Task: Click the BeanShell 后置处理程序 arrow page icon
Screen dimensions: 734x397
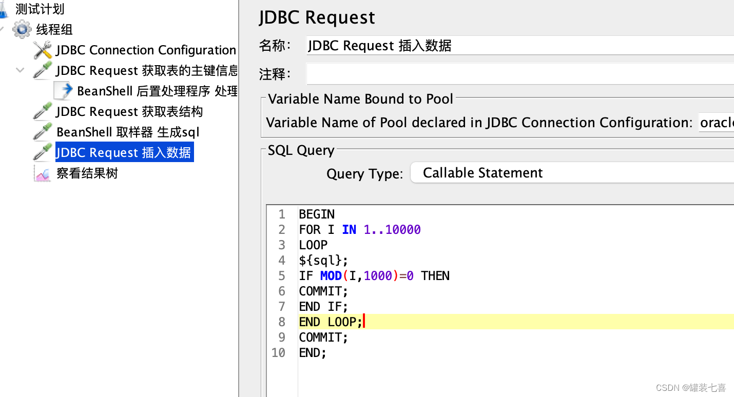Action: [x=64, y=91]
